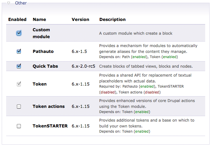
Task: Enable the TokenSTARTER module checkbox
Action: [x=19, y=126]
